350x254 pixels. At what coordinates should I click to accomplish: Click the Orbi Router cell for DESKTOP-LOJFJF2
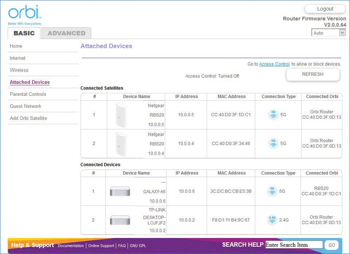(321, 220)
